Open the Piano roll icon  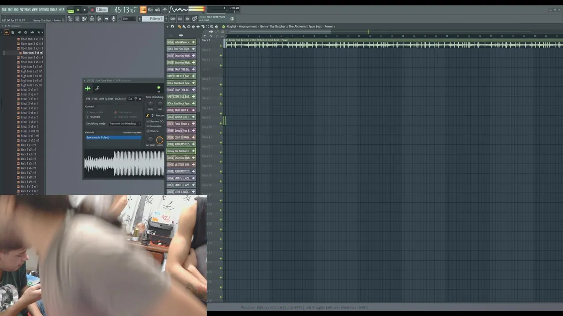[84, 19]
